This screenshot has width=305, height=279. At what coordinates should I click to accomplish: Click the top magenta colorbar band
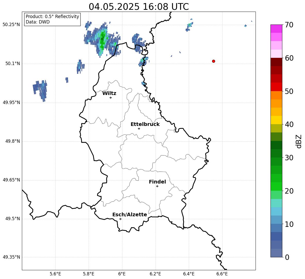pyautogui.click(x=276, y=29)
